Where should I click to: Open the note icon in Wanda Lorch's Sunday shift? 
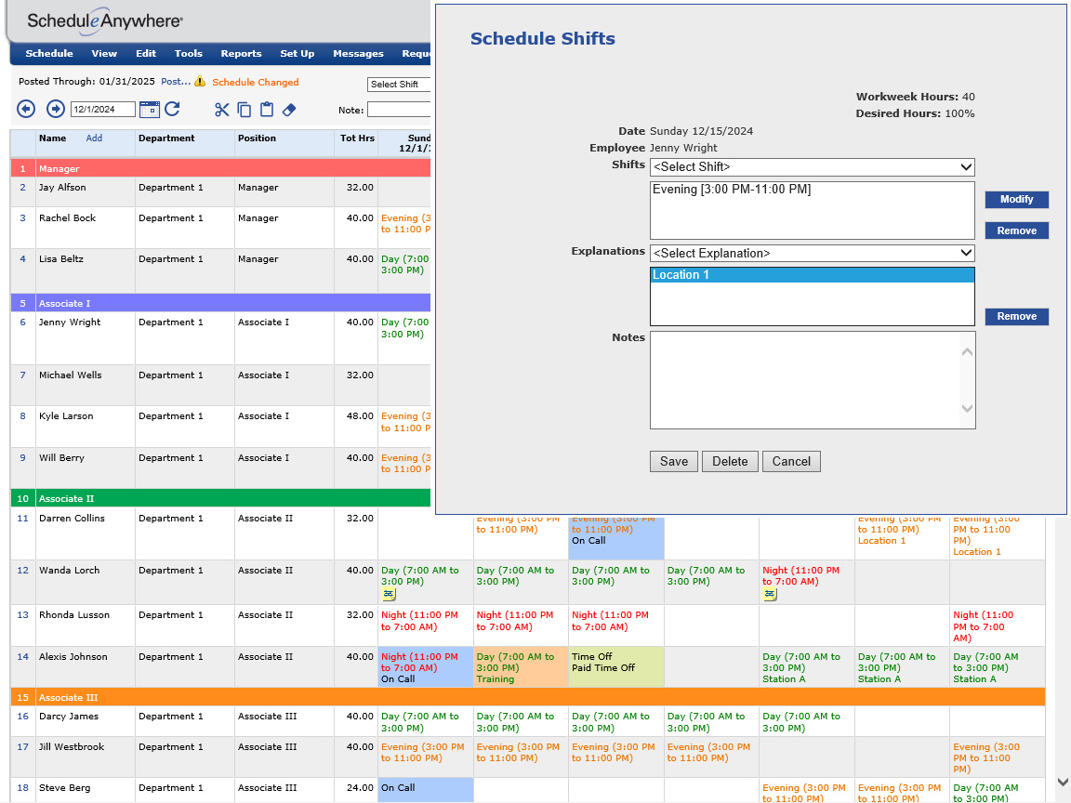389,595
